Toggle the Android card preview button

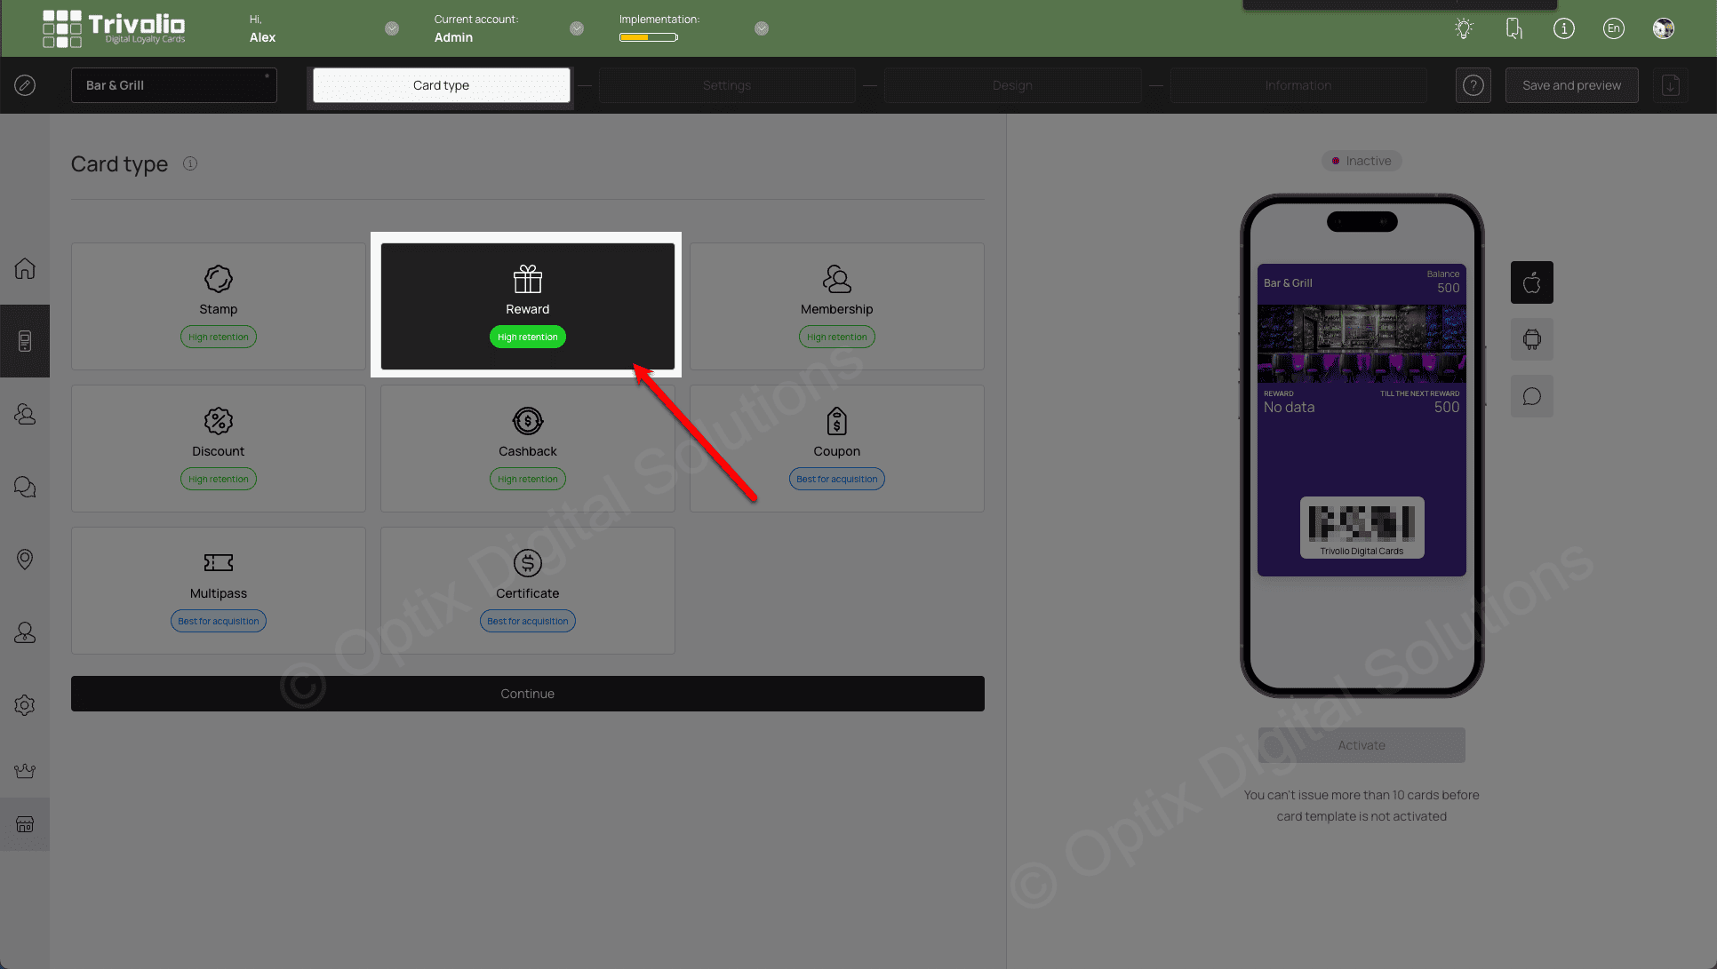pyautogui.click(x=1532, y=339)
